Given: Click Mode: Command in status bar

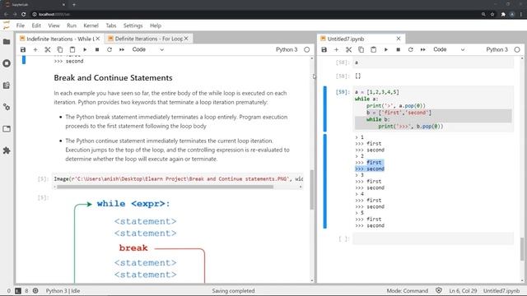Looking at the screenshot, I should coord(408,290).
